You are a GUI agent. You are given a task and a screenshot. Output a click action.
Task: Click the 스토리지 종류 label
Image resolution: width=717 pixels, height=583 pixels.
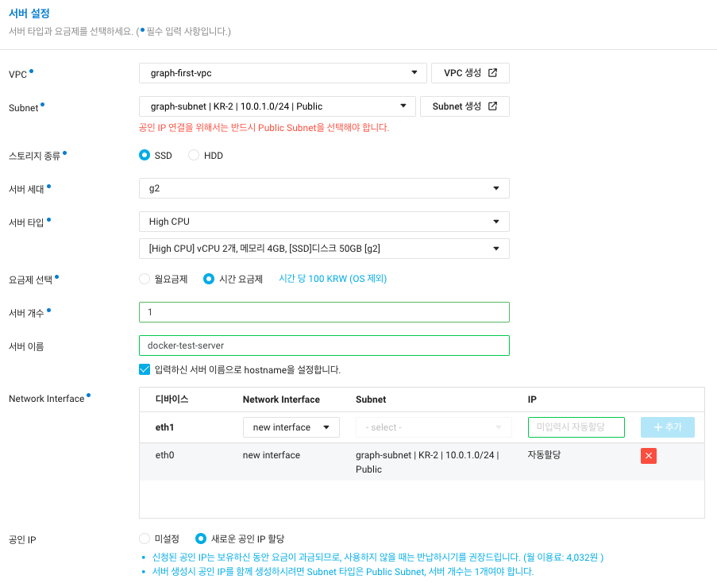coord(35,156)
